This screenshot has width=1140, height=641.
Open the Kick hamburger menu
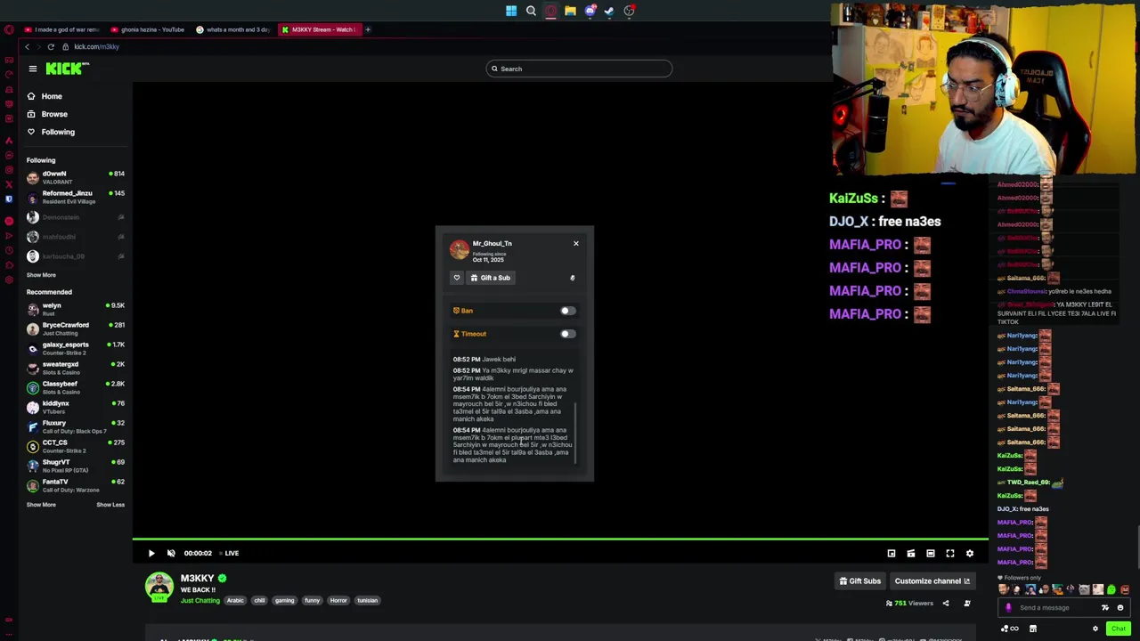pos(33,69)
